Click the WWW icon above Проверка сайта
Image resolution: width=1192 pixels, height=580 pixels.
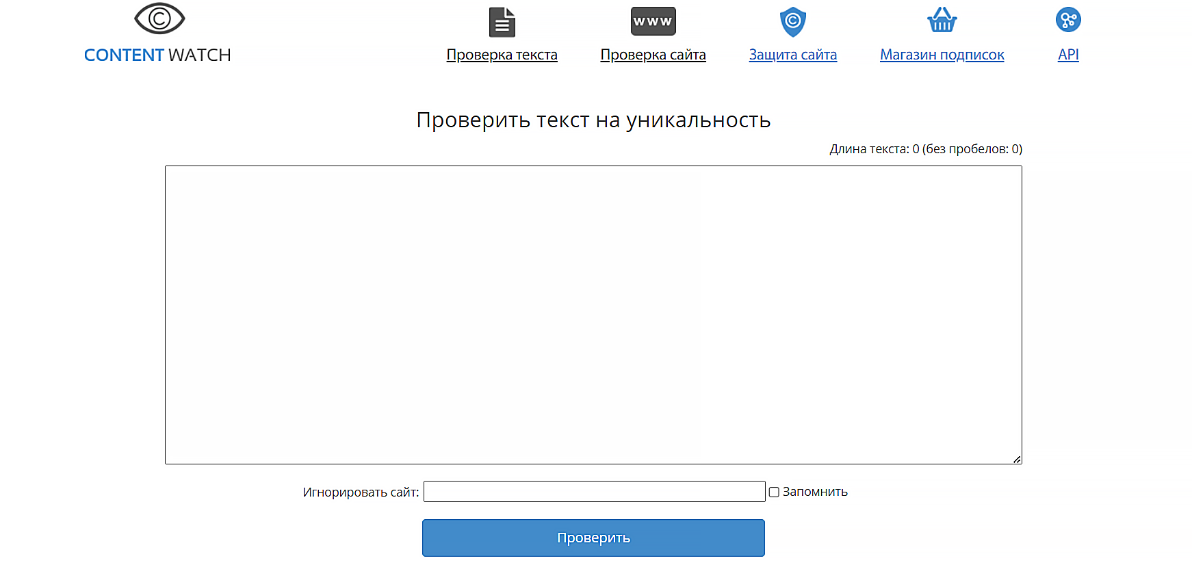(653, 21)
